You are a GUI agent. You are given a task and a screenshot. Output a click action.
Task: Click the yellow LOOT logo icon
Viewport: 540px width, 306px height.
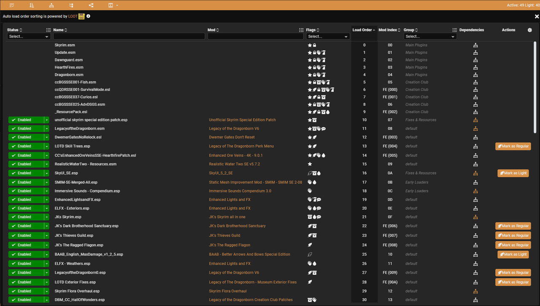[x=82, y=16]
